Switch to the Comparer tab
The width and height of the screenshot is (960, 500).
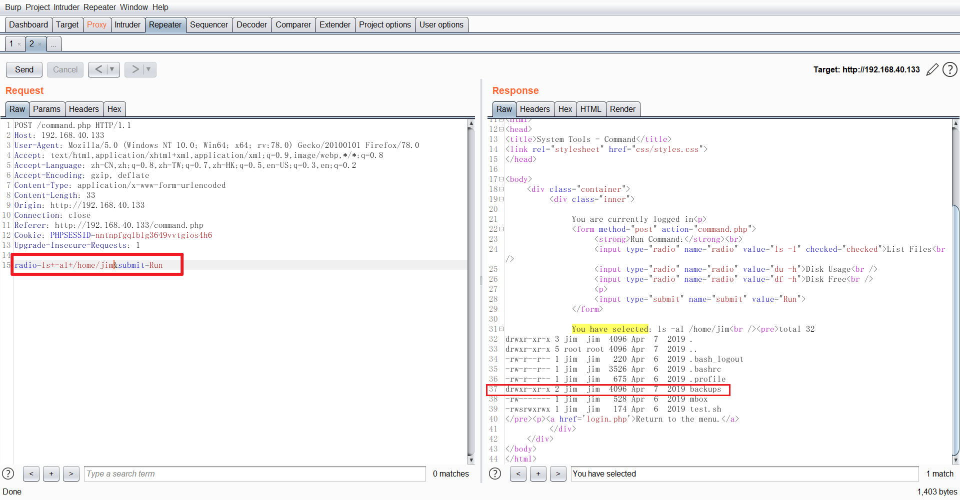point(293,25)
